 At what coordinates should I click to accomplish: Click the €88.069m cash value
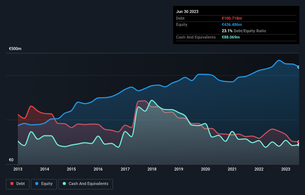click(231, 37)
